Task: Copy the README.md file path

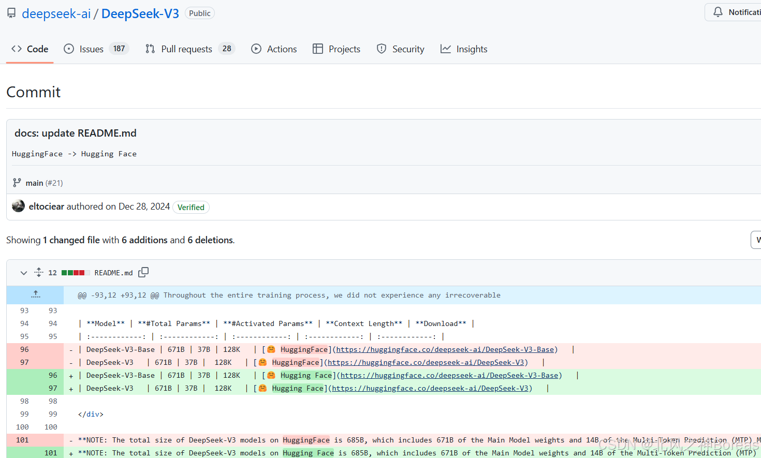Action: pyautogui.click(x=143, y=272)
